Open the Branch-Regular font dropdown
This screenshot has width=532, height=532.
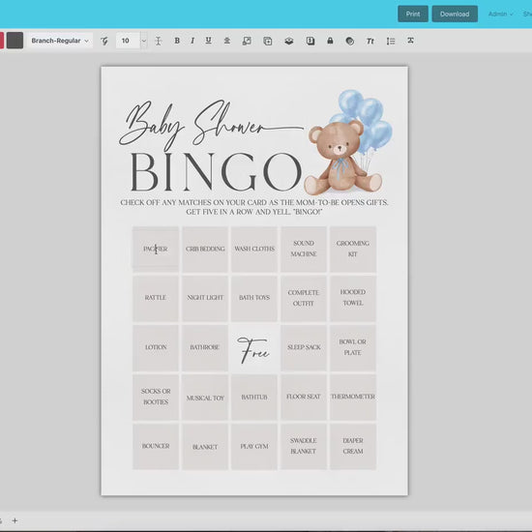(x=60, y=41)
